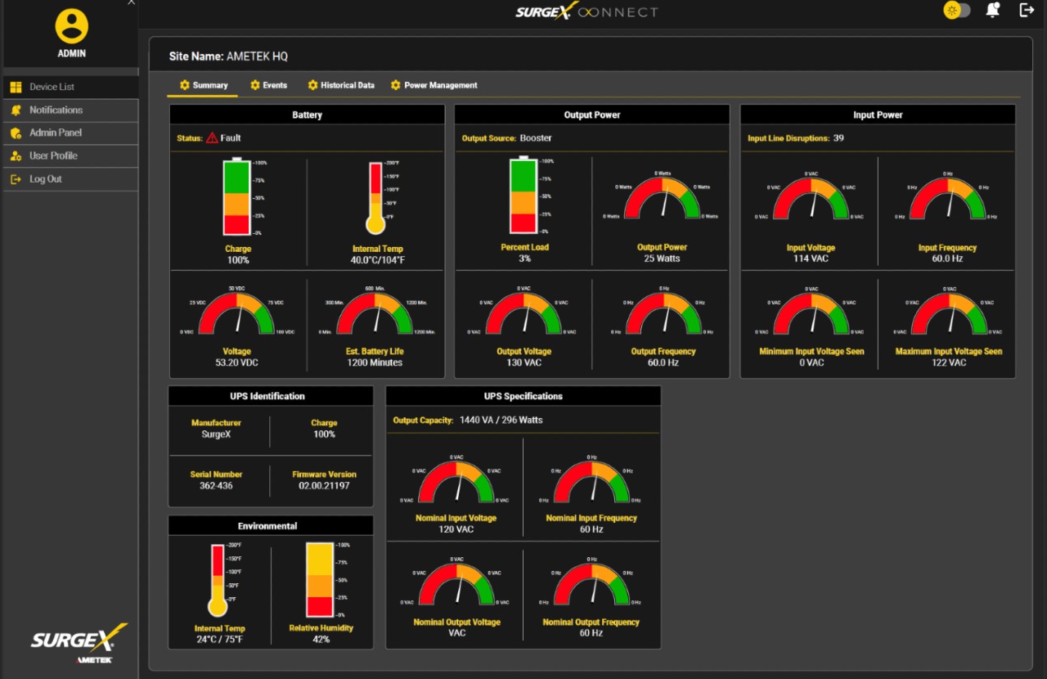The height and width of the screenshot is (679, 1047).
Task: Collapse the sidebar using the chevron arrow
Action: pos(130,3)
